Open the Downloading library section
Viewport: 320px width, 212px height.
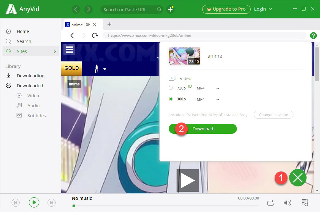click(31, 76)
